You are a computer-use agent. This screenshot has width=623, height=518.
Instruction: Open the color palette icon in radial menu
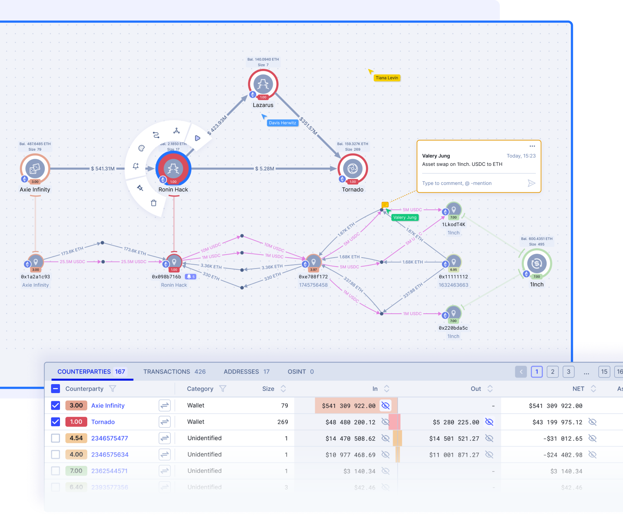142,148
